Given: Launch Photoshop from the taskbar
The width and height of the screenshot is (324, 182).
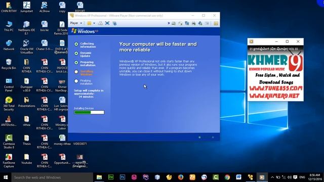Looking at the screenshot, I should pos(123,177).
